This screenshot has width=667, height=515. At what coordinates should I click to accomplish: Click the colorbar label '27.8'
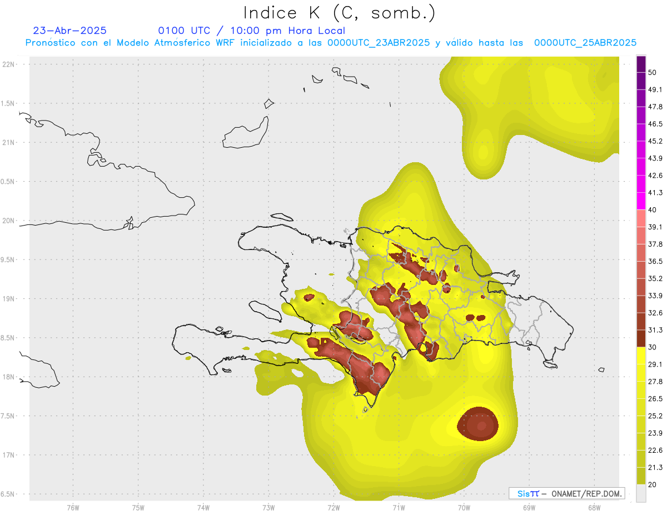click(x=655, y=382)
